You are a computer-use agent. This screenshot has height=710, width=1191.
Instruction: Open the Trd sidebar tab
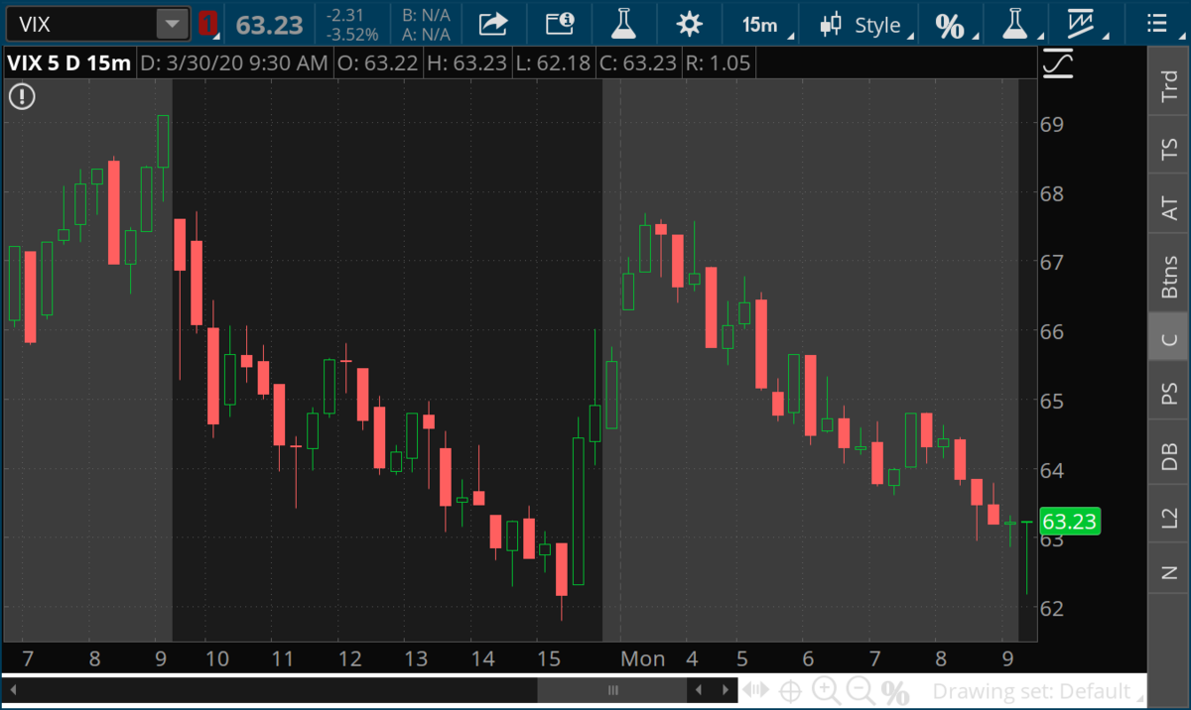coord(1169,87)
